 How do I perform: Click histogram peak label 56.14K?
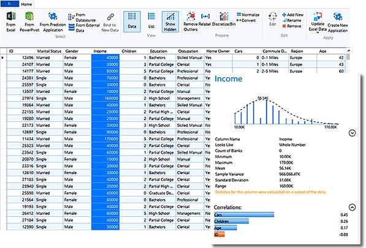pos(263,99)
